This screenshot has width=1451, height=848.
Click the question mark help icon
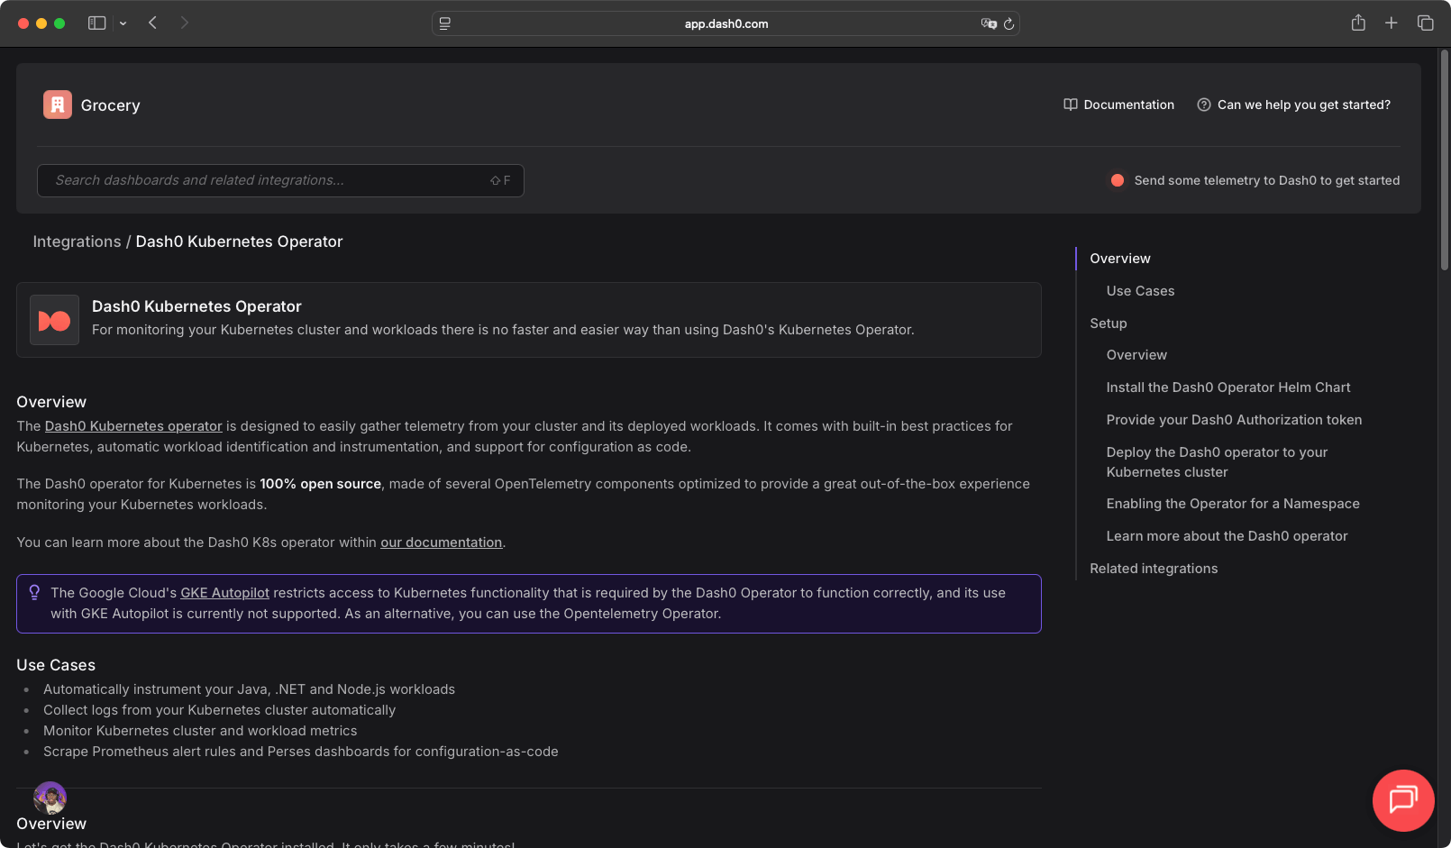tap(1204, 105)
